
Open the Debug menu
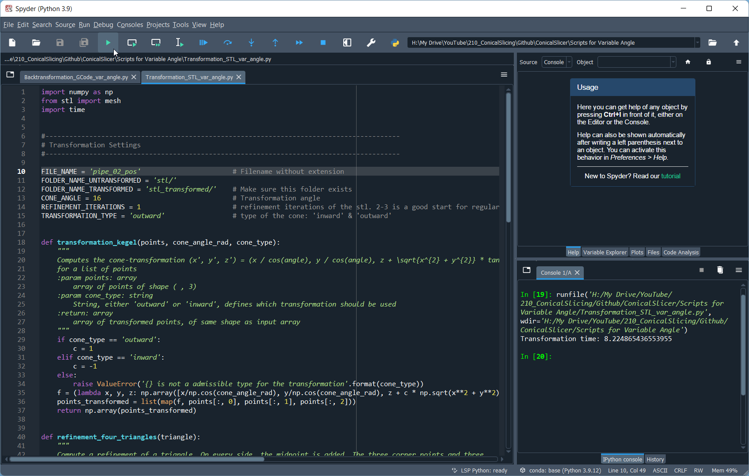point(103,25)
